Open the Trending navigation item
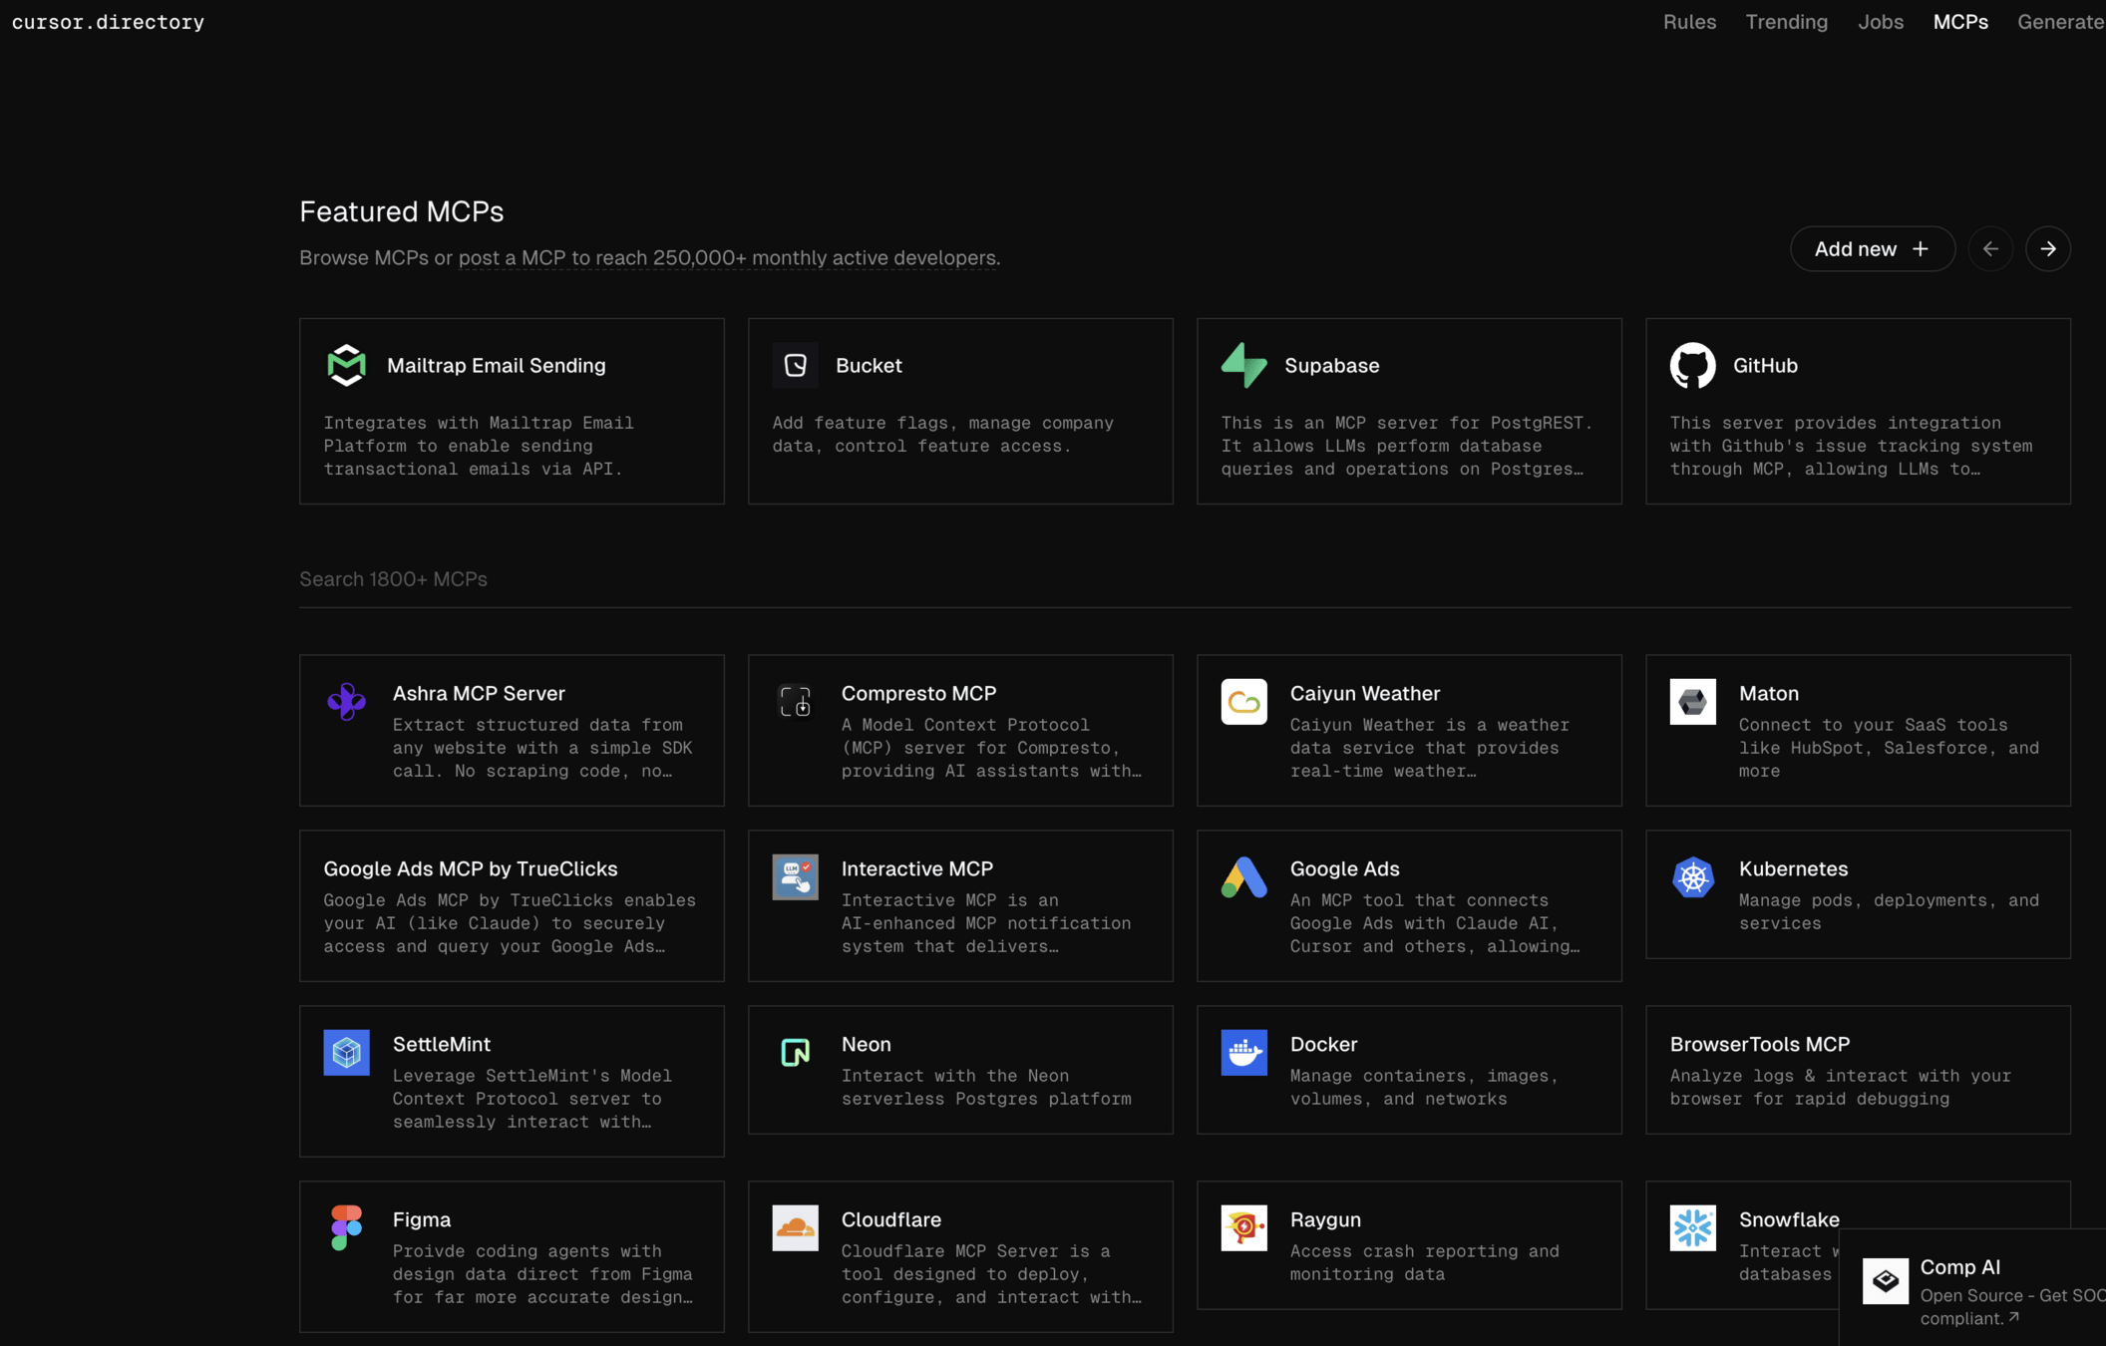Image resolution: width=2106 pixels, height=1346 pixels. [x=1786, y=22]
